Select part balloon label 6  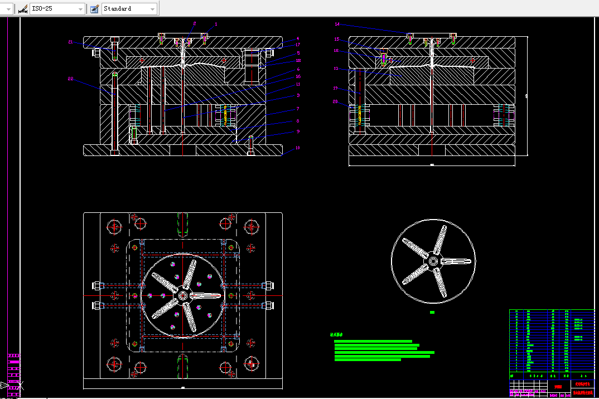click(x=298, y=70)
